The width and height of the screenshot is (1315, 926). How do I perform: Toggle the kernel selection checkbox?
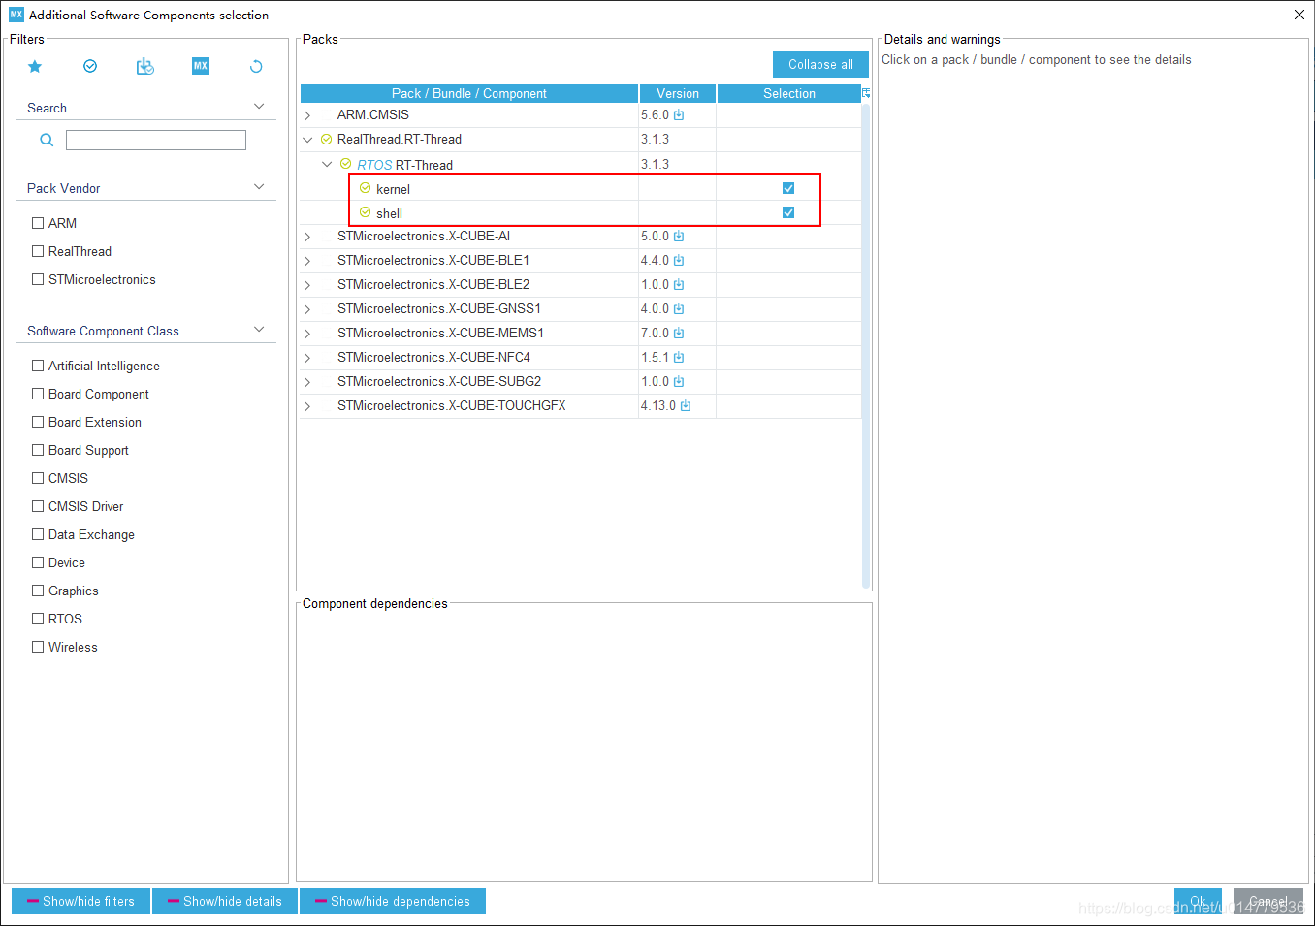coord(788,188)
